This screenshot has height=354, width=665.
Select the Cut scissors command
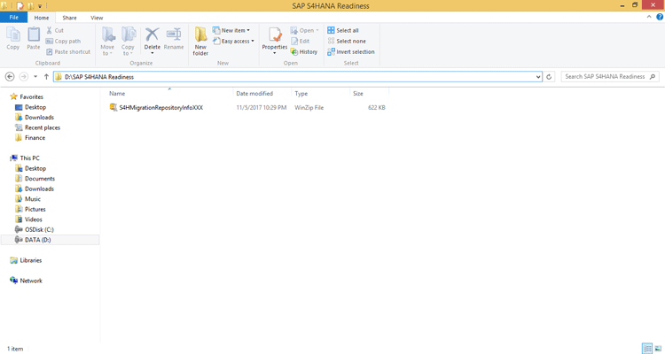(x=55, y=30)
